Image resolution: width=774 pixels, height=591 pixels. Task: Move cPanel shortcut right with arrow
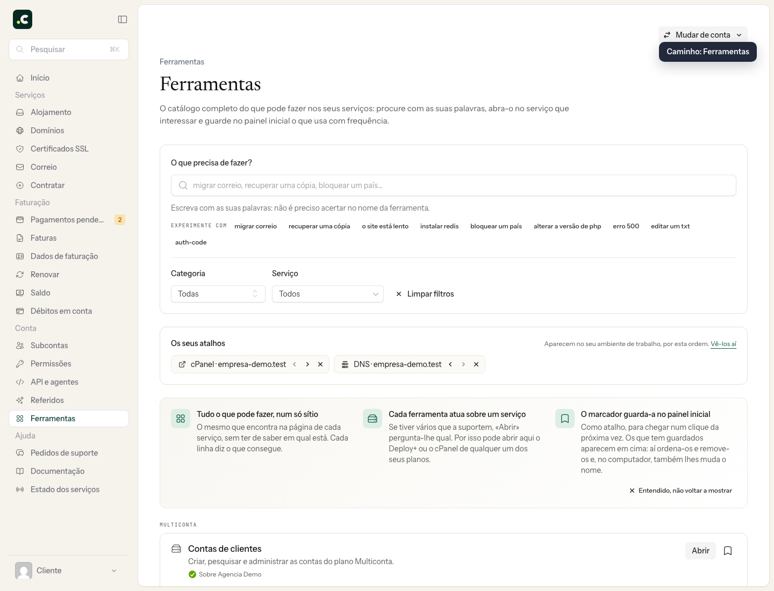point(307,364)
